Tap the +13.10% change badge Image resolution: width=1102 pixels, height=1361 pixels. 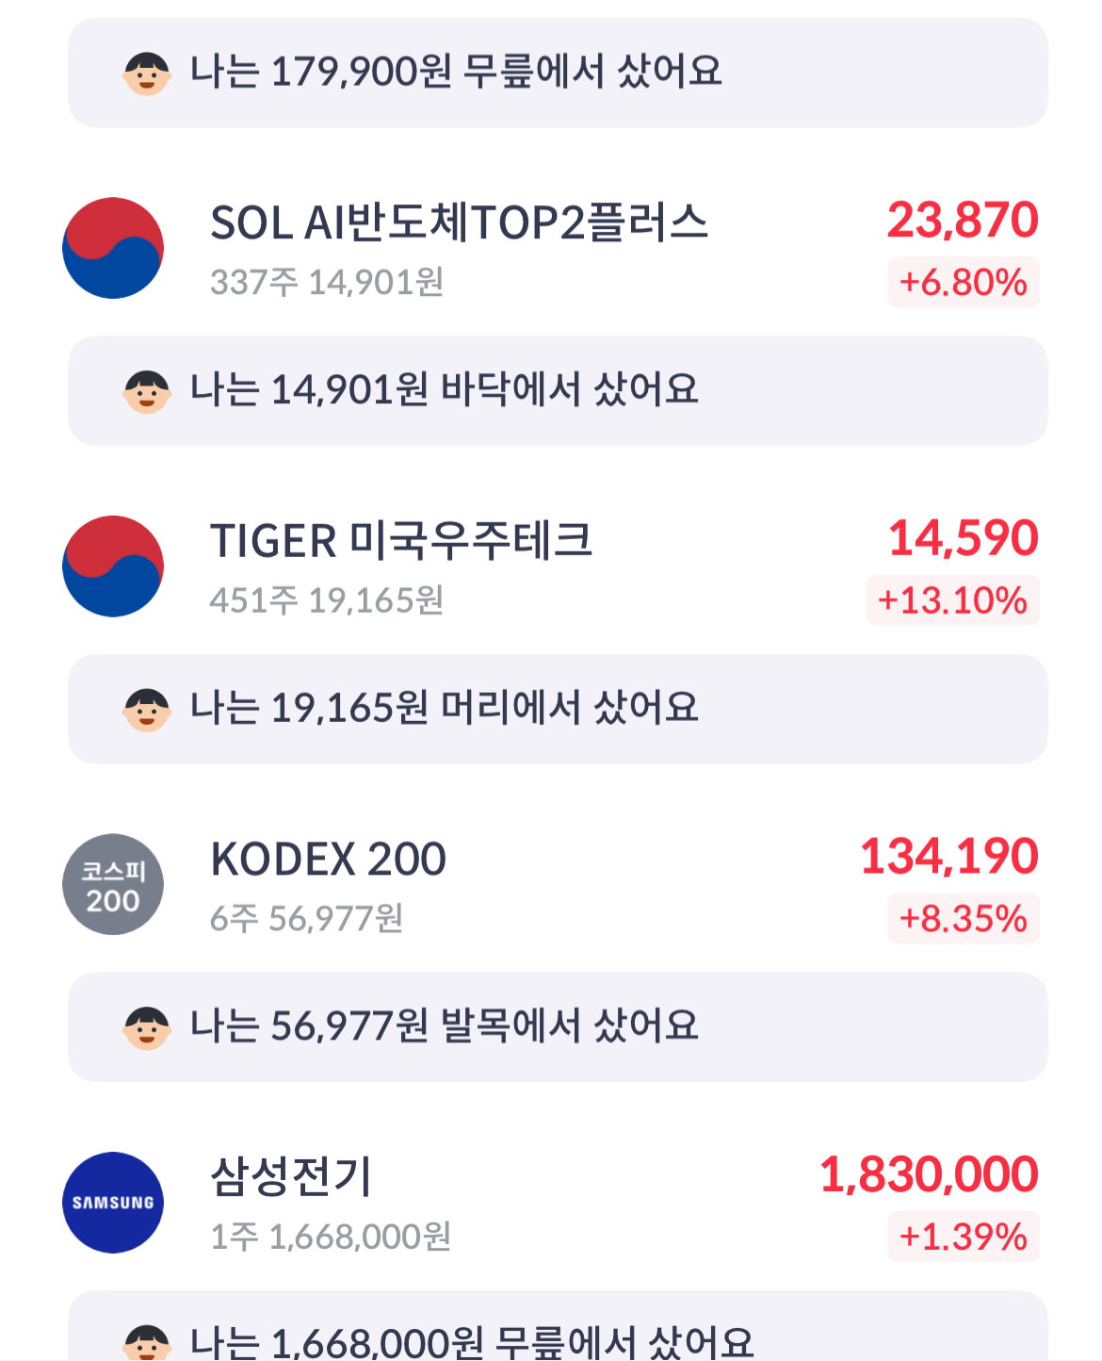952,600
